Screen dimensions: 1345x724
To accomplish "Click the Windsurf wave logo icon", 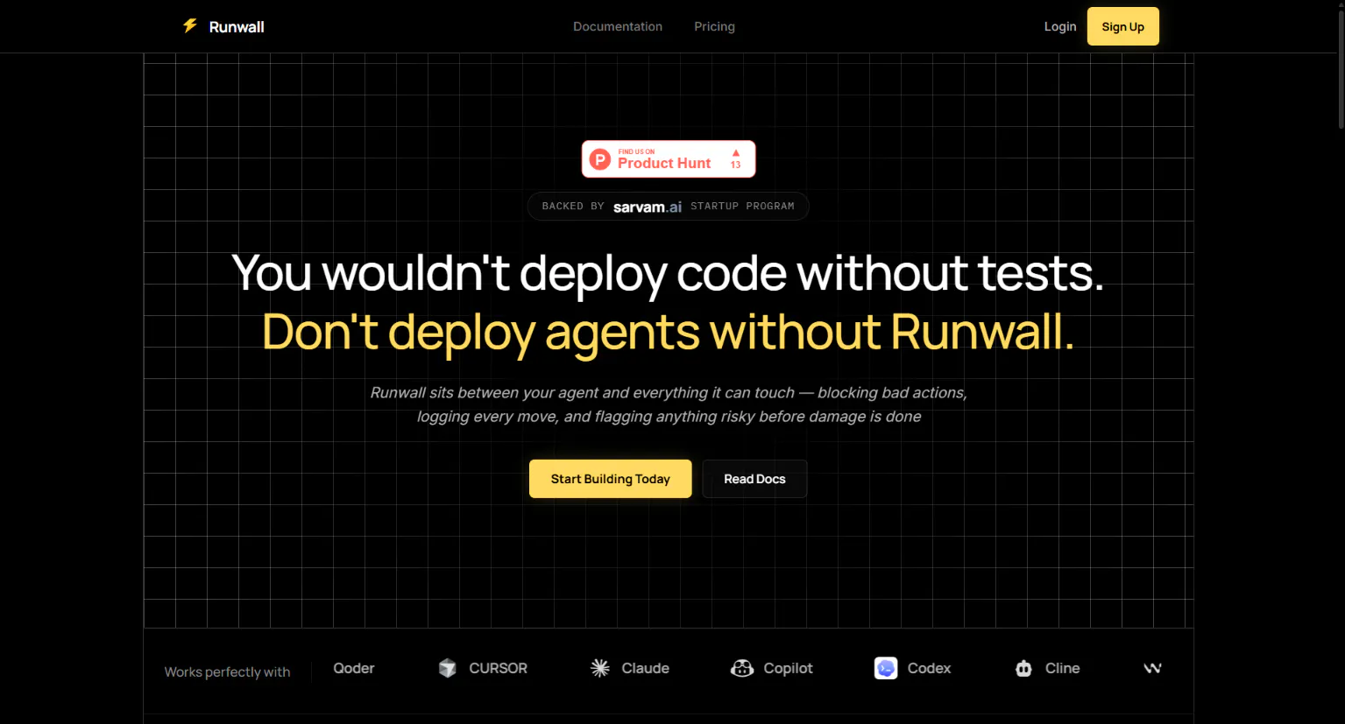I will tap(1152, 668).
